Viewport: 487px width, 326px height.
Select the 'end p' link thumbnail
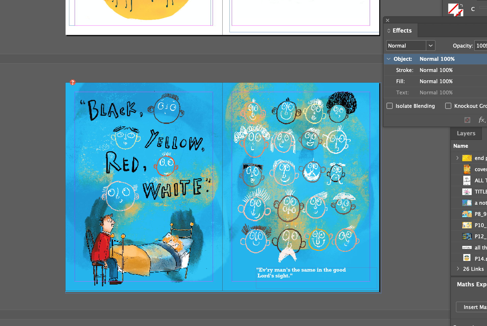467,158
